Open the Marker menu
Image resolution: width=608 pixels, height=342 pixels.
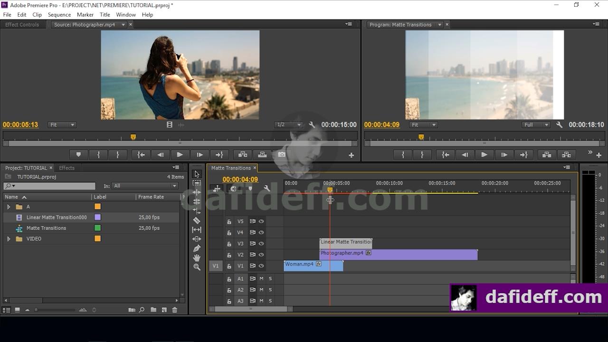(85, 15)
